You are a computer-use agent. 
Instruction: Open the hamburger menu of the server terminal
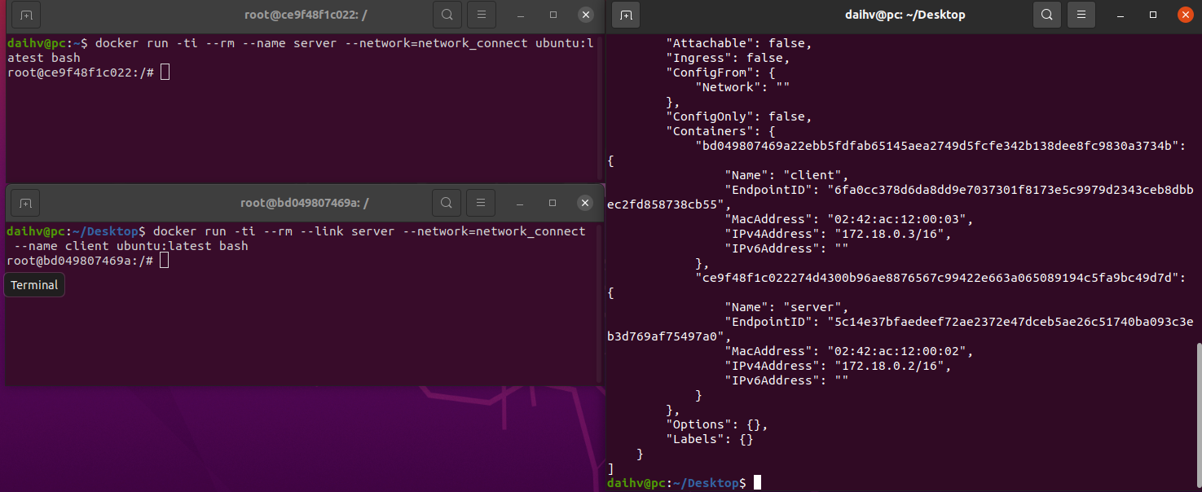tap(481, 14)
